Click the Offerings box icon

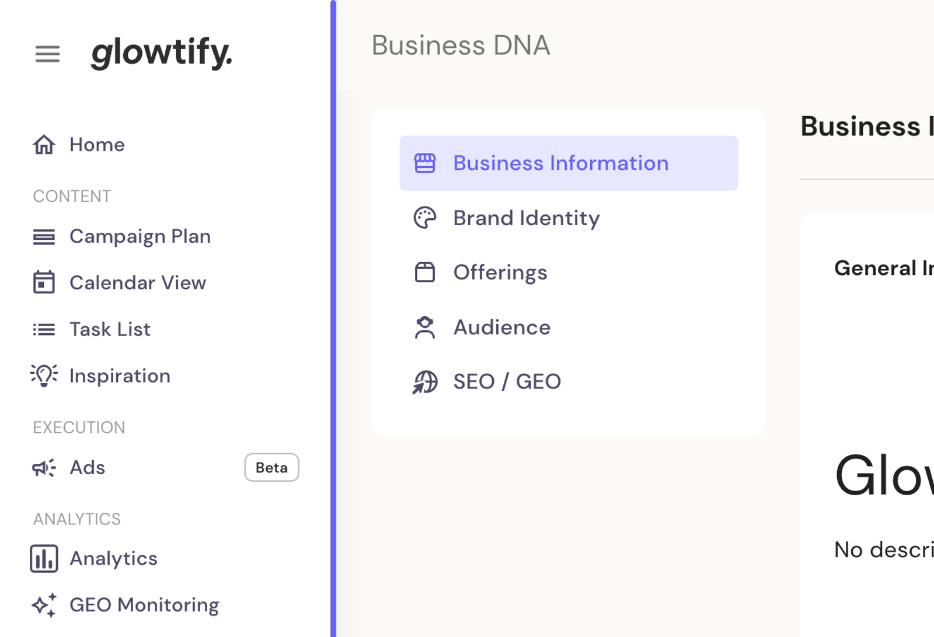[x=425, y=272]
